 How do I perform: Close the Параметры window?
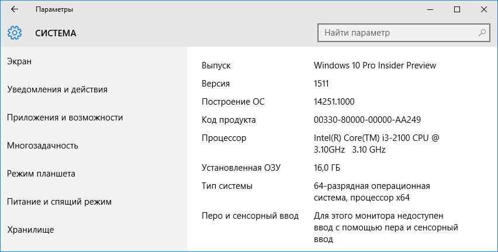coord(484,9)
